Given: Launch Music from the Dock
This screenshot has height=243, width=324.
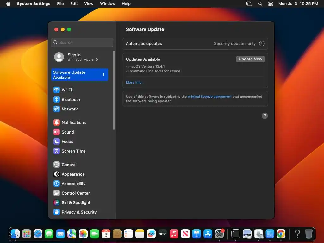Looking at the screenshot, I should (174, 234).
